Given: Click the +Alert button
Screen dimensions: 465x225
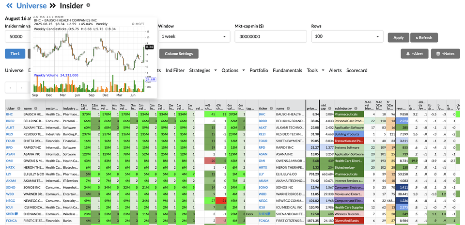Looking at the screenshot, I should (x=415, y=54).
